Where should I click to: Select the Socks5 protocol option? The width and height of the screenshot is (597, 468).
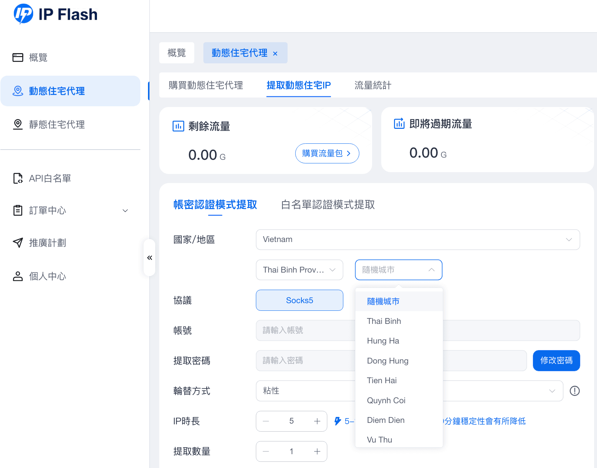pyautogui.click(x=299, y=300)
